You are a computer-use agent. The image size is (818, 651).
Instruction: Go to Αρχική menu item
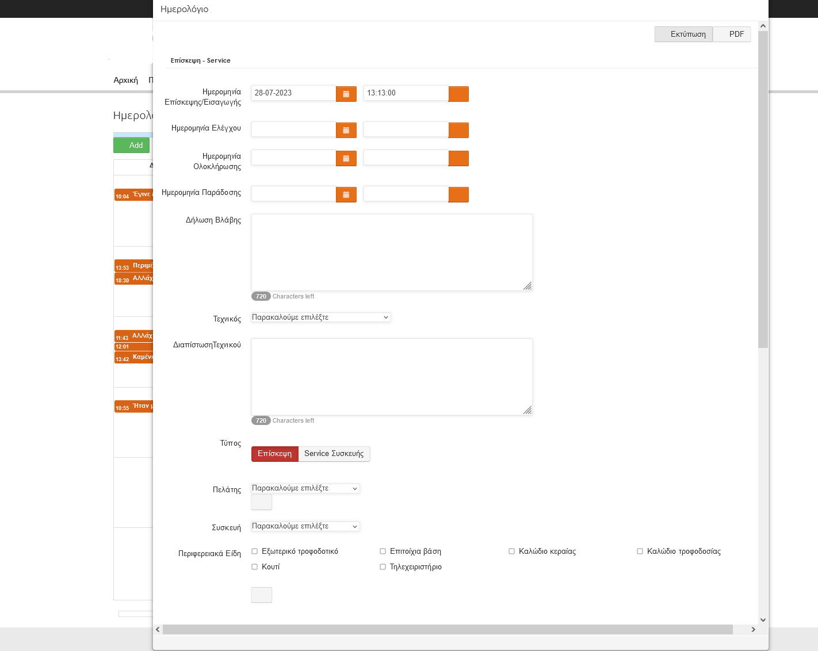coord(125,80)
